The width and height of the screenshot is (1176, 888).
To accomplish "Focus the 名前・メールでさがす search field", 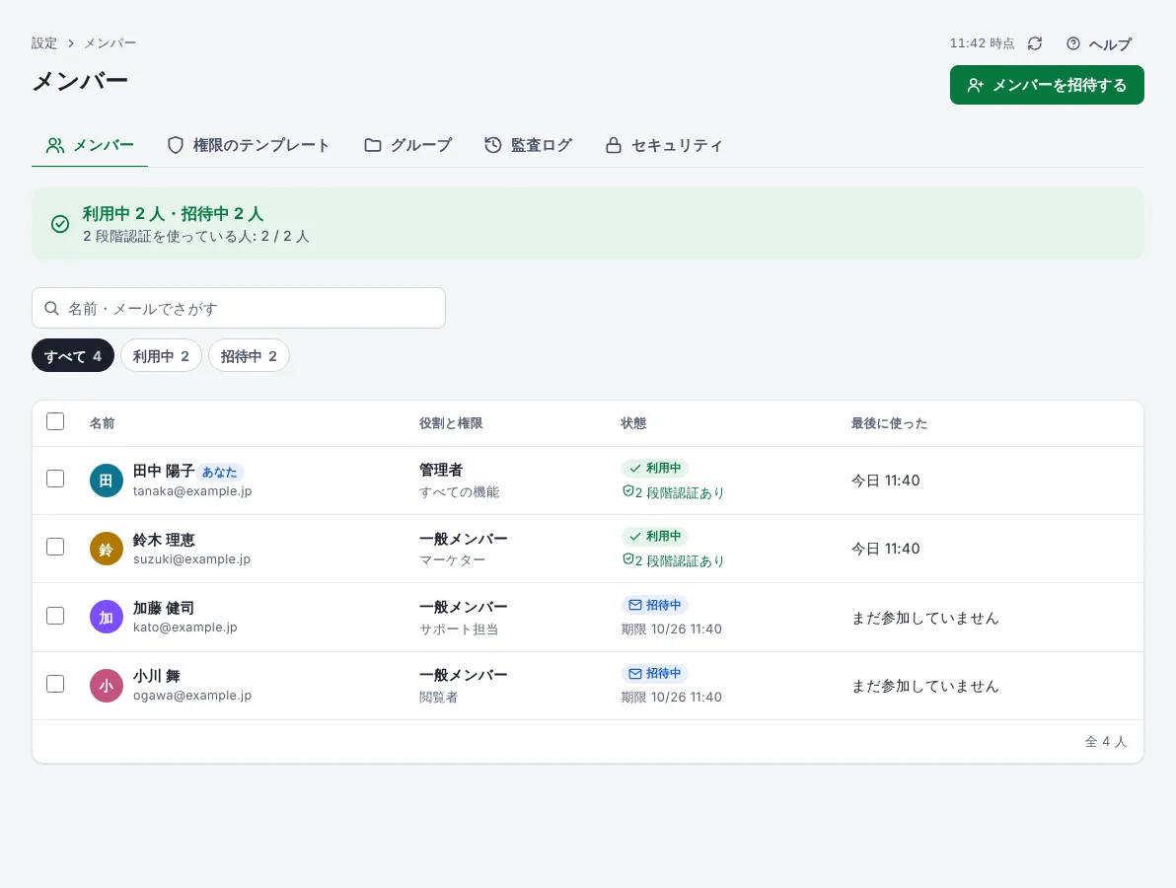I will tap(239, 308).
